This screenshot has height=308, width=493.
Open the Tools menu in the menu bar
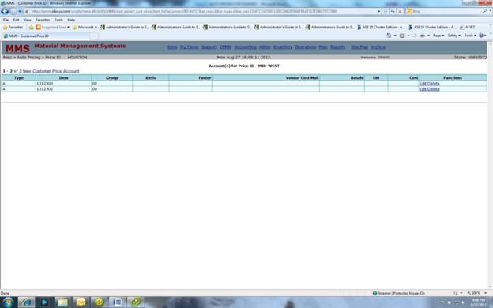point(58,20)
